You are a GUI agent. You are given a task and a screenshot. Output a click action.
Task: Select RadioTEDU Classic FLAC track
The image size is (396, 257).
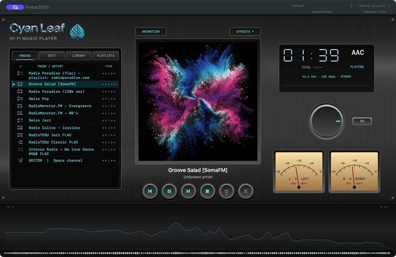[65, 142]
